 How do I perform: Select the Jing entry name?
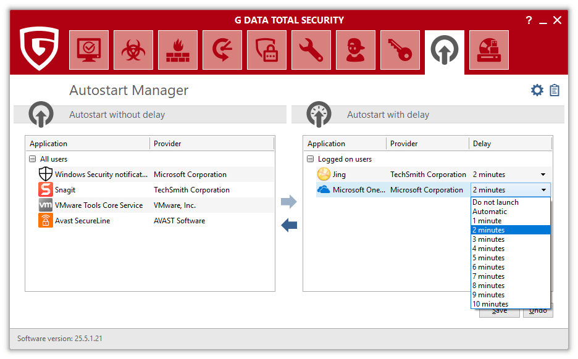pos(339,175)
